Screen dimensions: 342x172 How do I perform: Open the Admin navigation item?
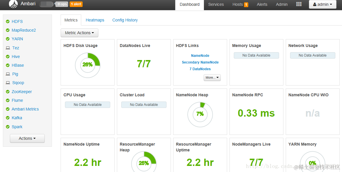pos(282,4)
